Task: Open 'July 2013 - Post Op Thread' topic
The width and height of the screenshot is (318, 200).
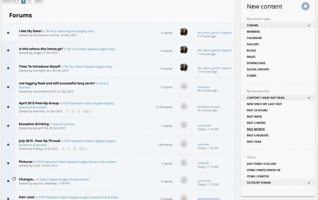Action: pos(39,141)
